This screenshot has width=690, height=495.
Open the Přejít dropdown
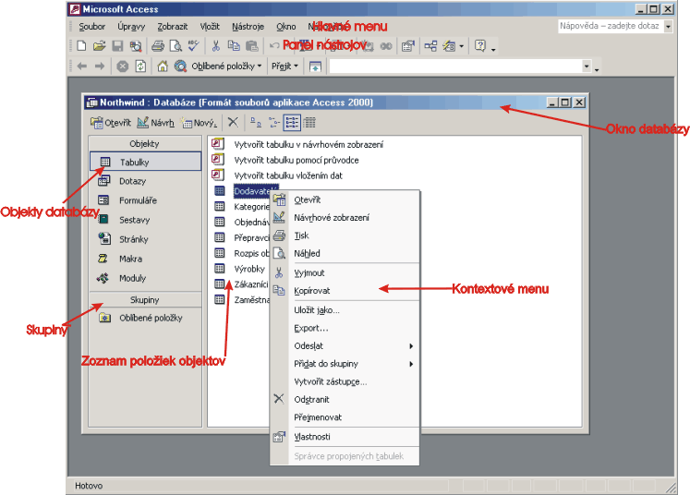click(x=284, y=66)
